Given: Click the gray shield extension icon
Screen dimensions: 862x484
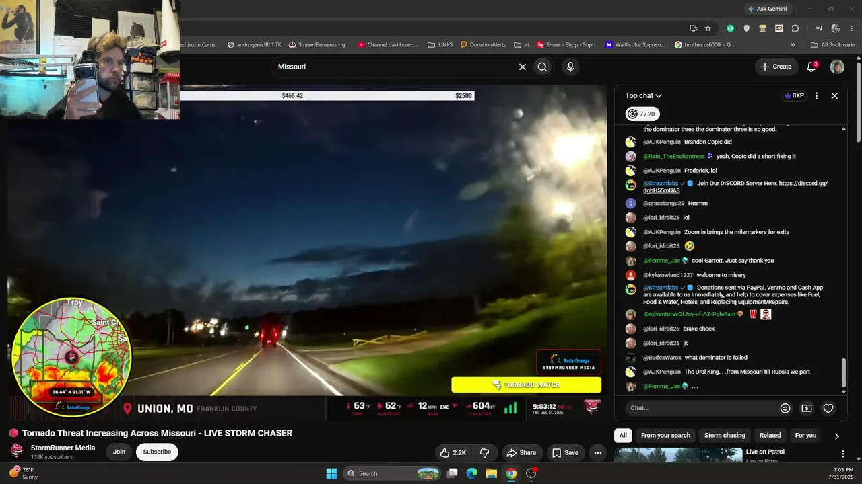Looking at the screenshot, I should click(x=746, y=28).
